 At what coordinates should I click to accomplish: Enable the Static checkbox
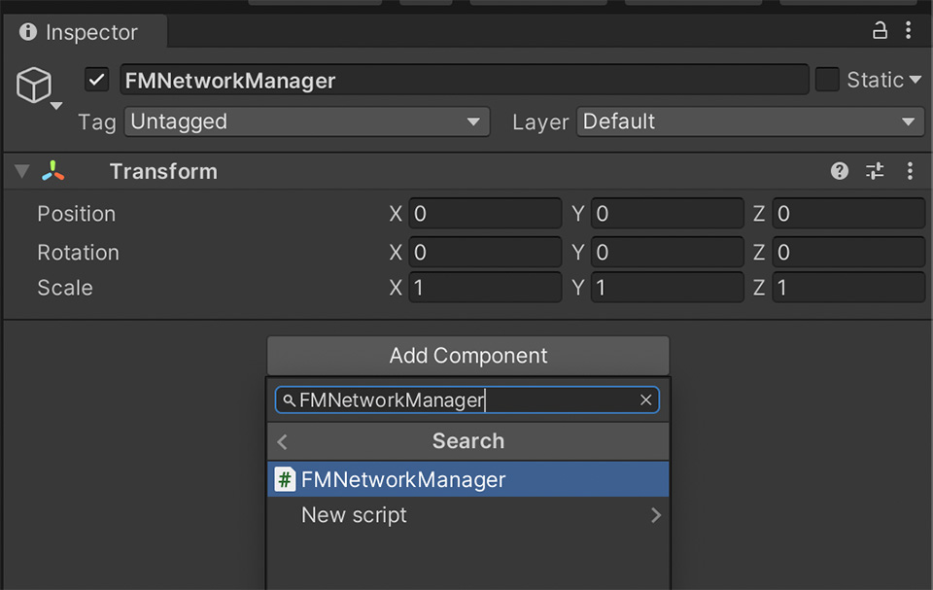point(827,80)
